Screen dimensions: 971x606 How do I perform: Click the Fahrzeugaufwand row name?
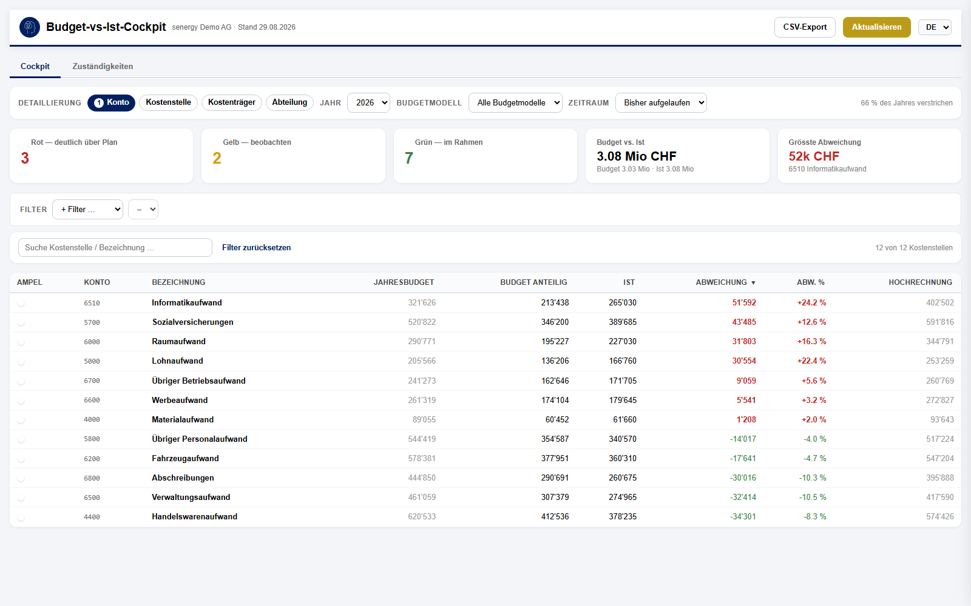point(186,459)
